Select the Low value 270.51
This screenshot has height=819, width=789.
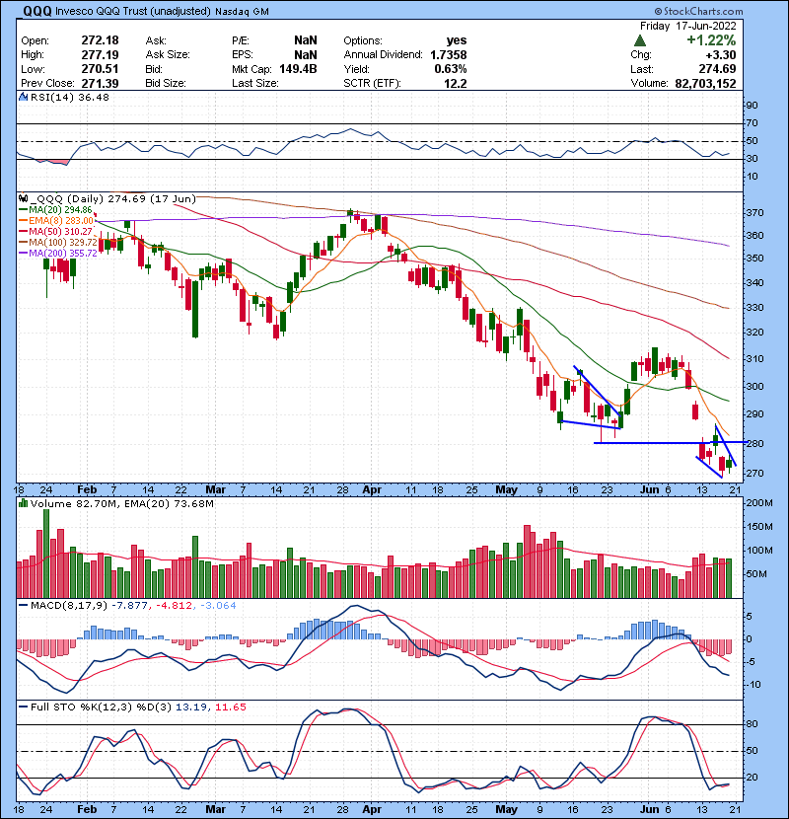click(100, 69)
